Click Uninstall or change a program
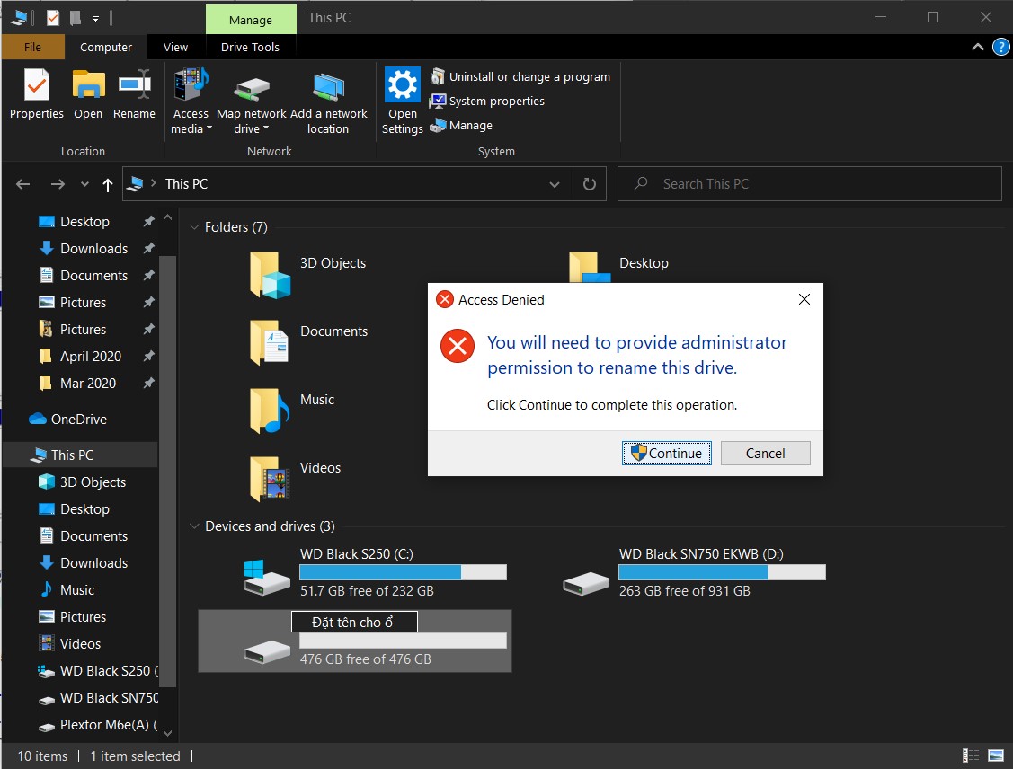This screenshot has width=1013, height=769. (520, 77)
